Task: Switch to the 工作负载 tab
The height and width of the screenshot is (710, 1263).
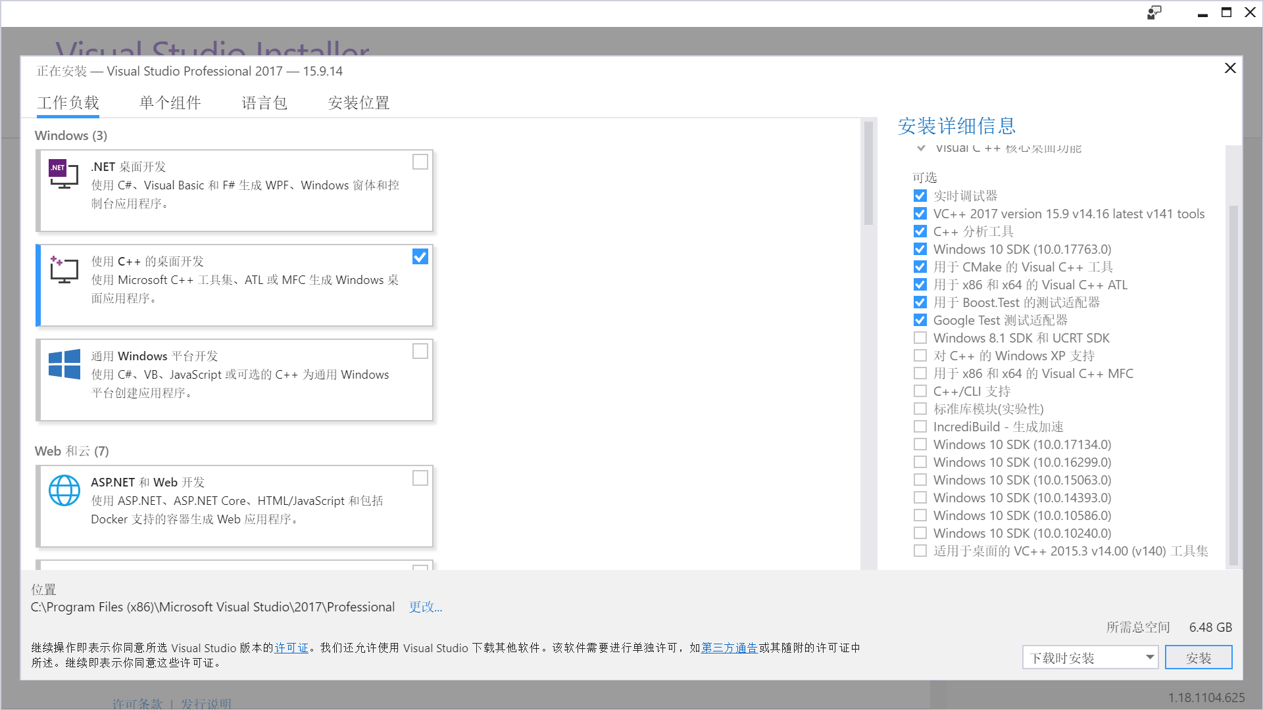Action: 68,103
